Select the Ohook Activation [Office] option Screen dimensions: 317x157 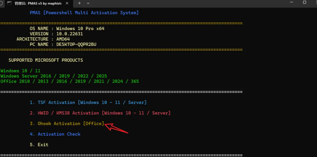[x=67, y=124]
